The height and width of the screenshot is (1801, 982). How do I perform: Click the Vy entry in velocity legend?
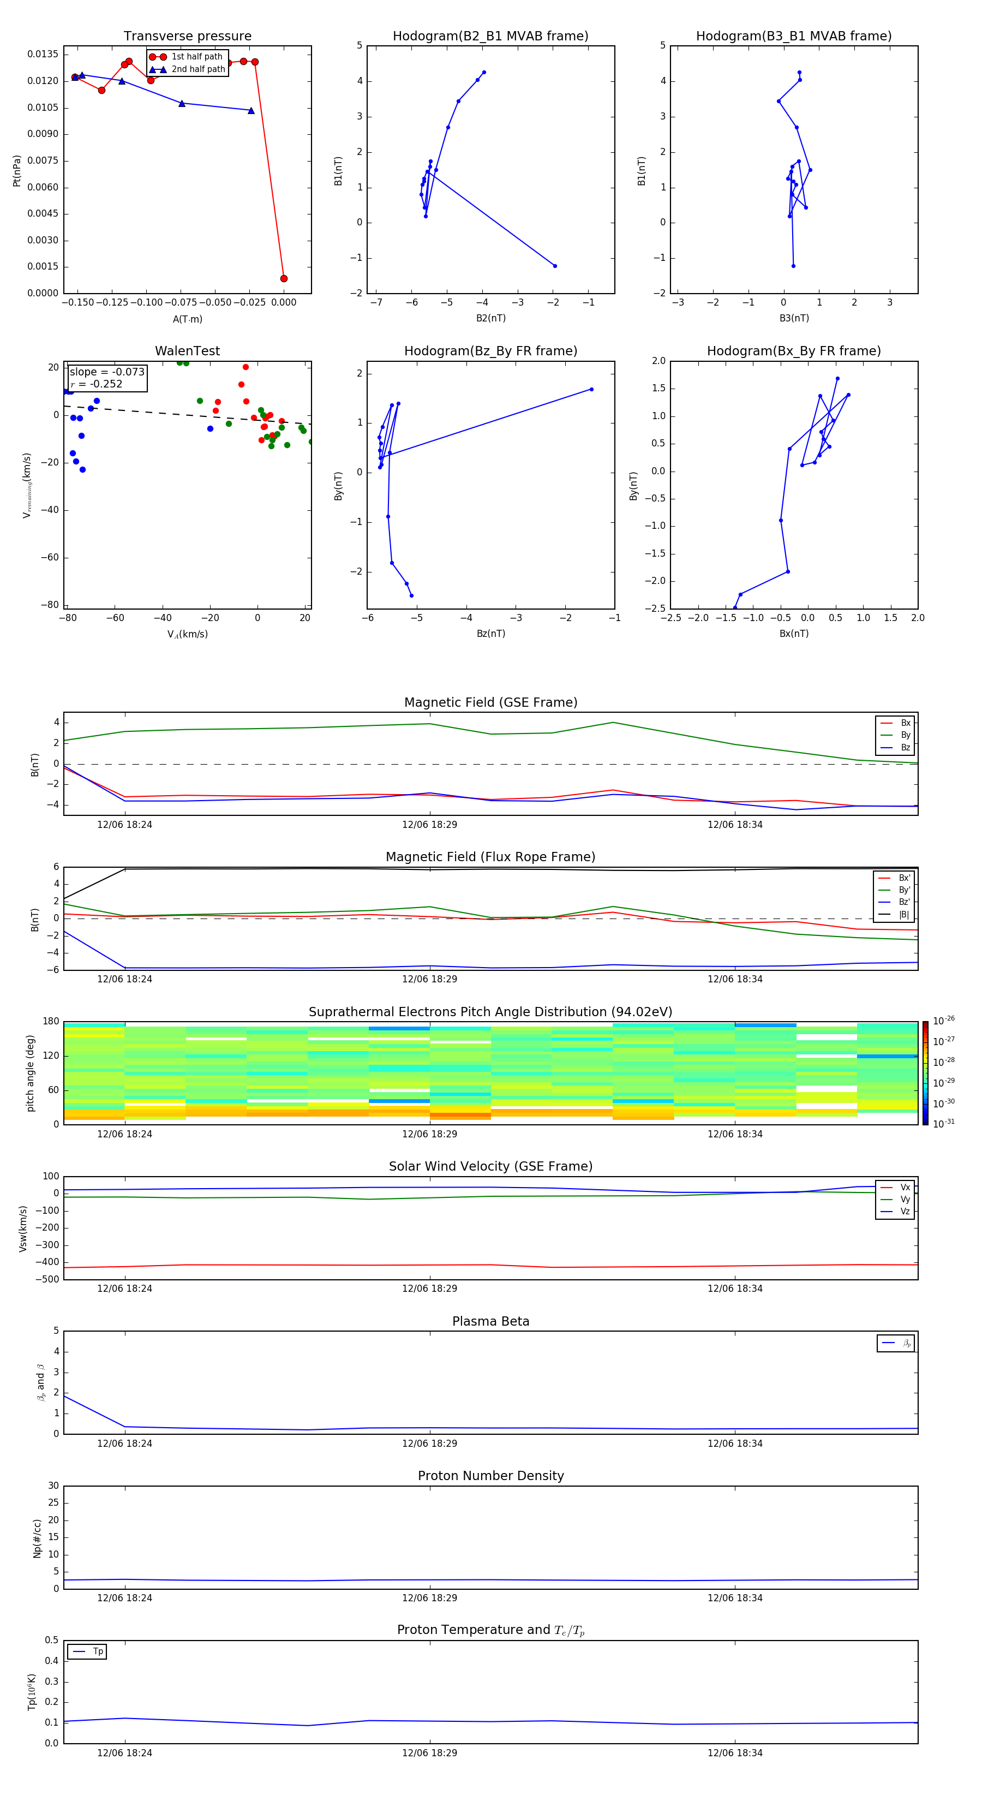(x=896, y=1199)
